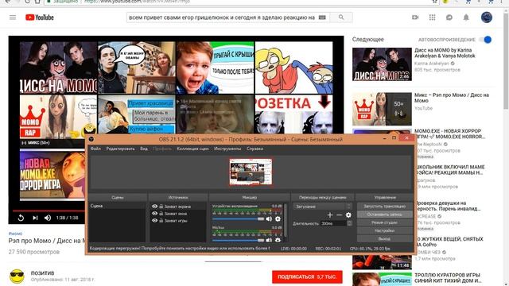Viewport: 509px width, 286px height.
Task: Click the replay button in video player
Action: tap(21, 218)
